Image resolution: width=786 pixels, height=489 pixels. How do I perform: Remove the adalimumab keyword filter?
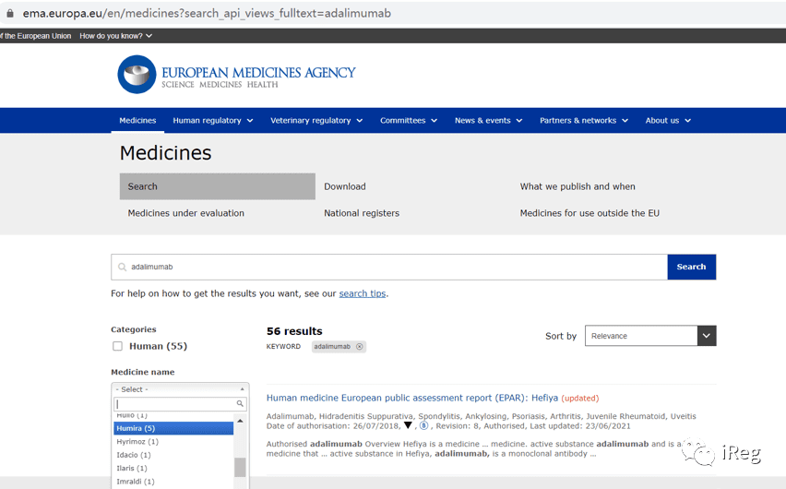[360, 347]
